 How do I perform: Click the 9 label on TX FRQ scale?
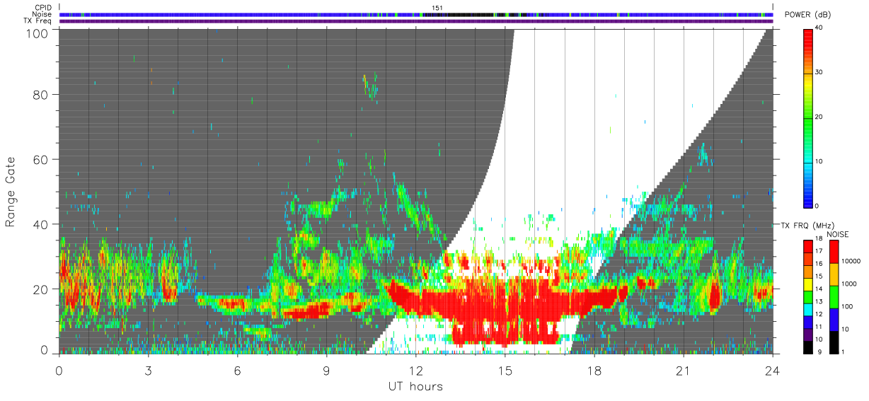819,351
